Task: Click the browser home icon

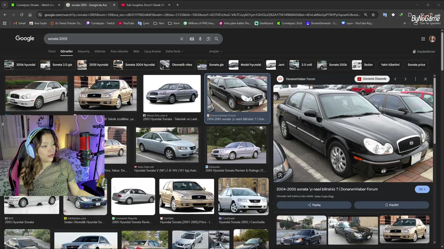Action: click(30, 15)
